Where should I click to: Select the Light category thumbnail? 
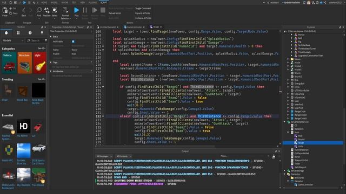pyautogui.click(x=39, y=63)
